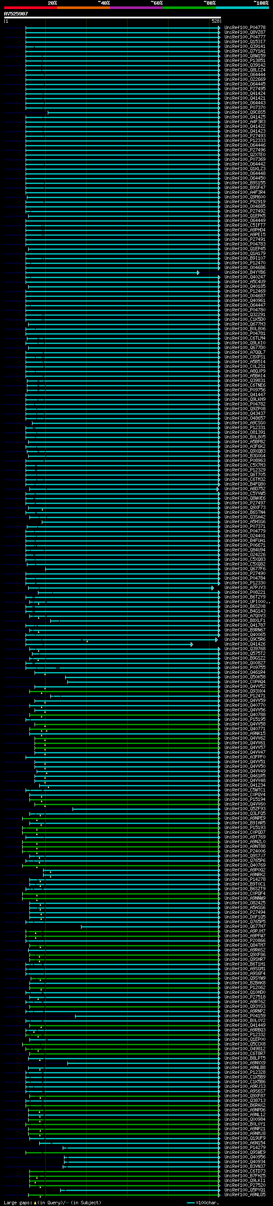Select hit label UniRef100_Q765P6
The height and width of the screenshot is (1206, 273).
(x=244, y=860)
